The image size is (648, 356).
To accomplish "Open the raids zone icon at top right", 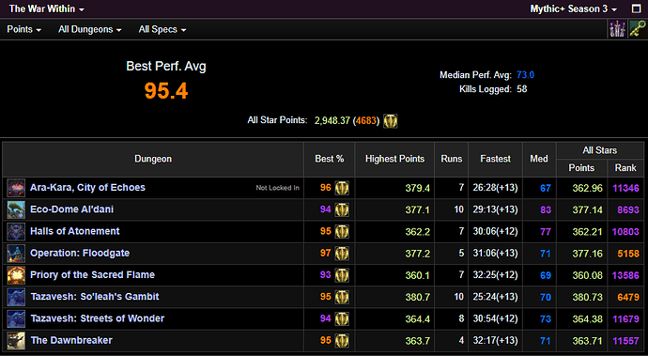I will tap(617, 29).
